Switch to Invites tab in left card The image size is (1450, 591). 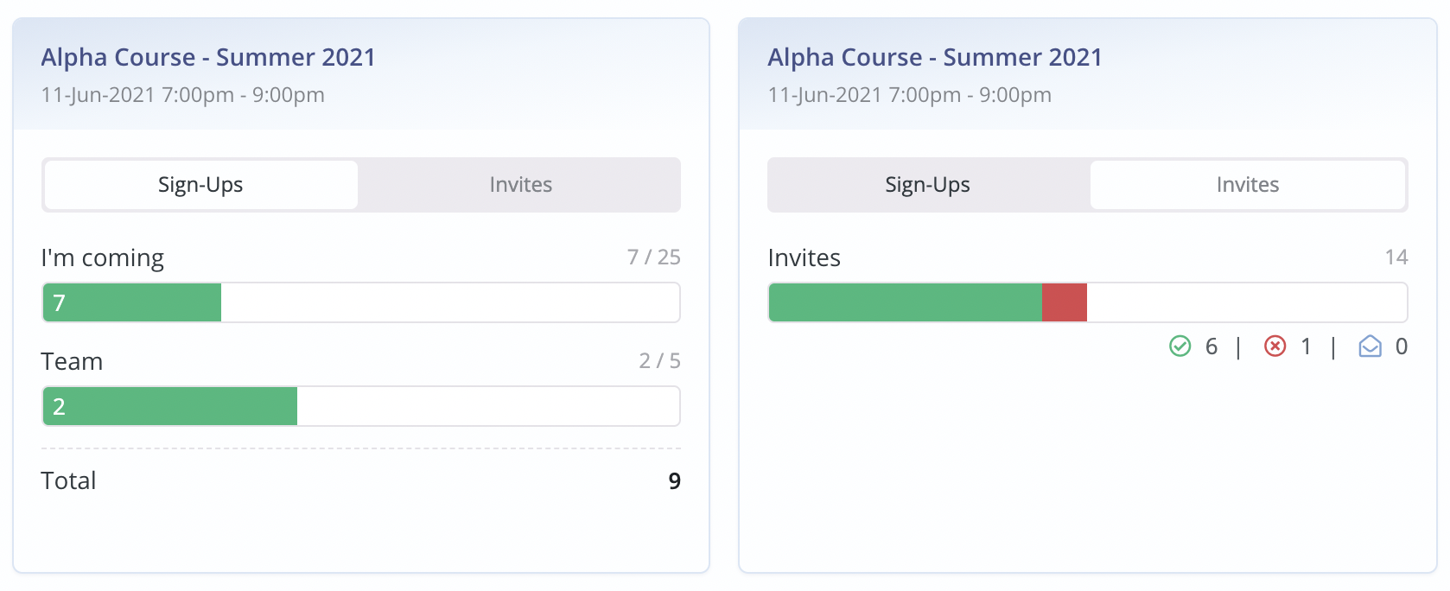(520, 185)
